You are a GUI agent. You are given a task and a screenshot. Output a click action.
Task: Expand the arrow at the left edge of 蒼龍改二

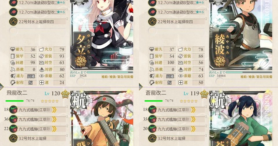coord(141,86)
